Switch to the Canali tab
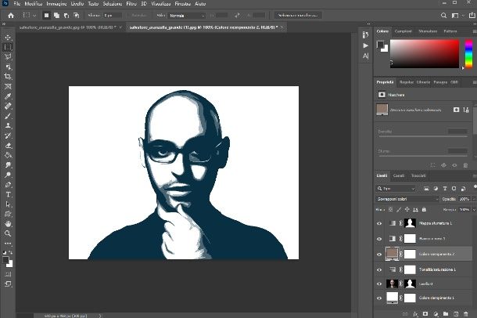This screenshot has width=477, height=318. coord(399,175)
